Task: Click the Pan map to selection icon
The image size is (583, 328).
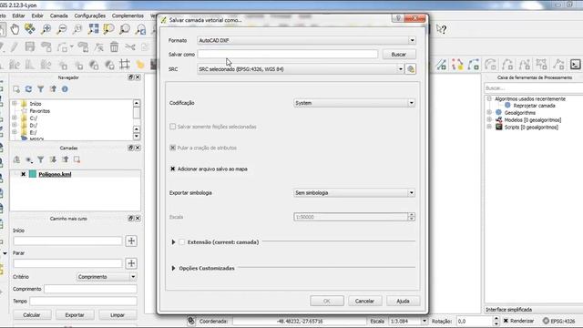Action: point(30,28)
